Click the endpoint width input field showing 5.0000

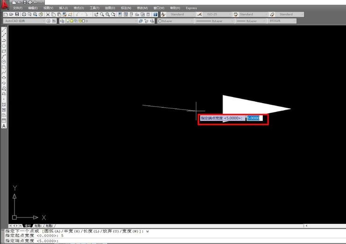[254, 118]
